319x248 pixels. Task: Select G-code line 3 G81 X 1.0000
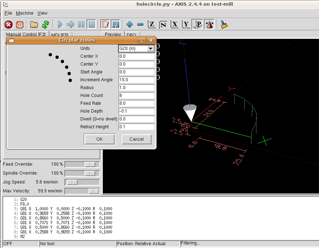pyautogui.click(x=66, y=209)
